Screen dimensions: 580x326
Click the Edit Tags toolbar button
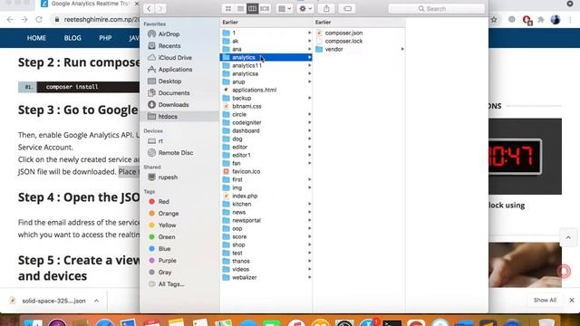(347, 8)
